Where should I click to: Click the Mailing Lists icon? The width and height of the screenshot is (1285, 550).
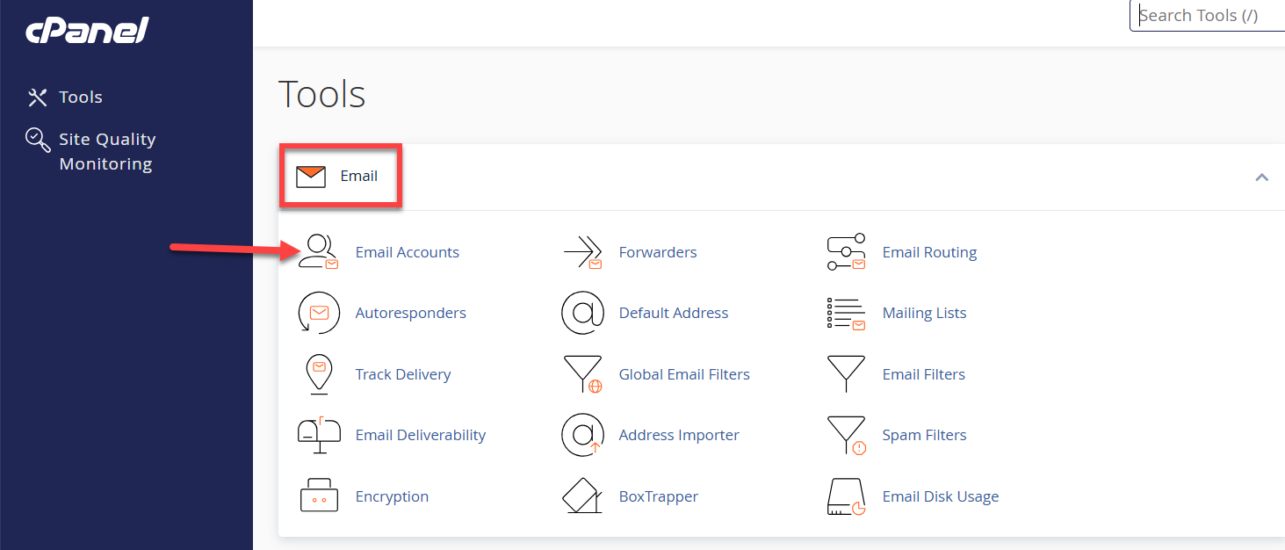pos(847,314)
